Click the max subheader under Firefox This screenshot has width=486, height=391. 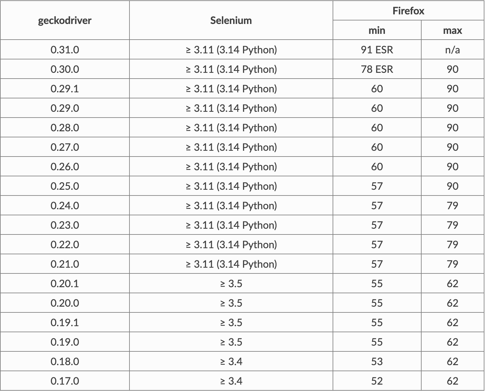pyautogui.click(x=453, y=30)
